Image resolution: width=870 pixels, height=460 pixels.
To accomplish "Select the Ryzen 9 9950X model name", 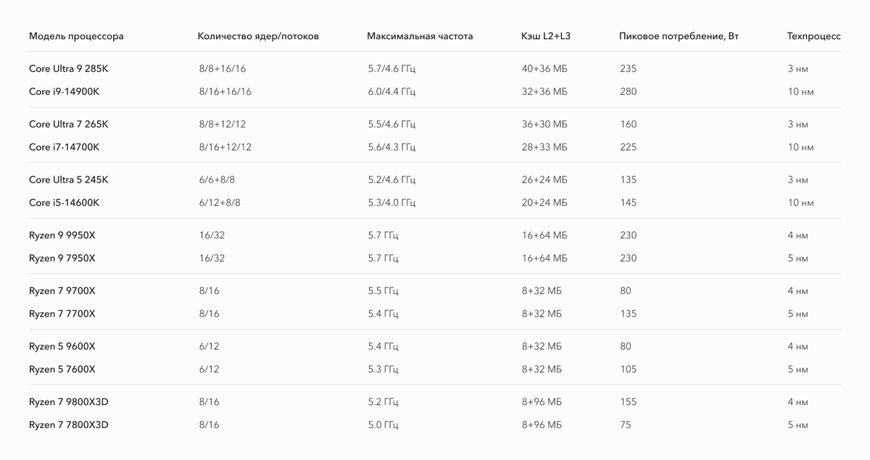I will [62, 235].
